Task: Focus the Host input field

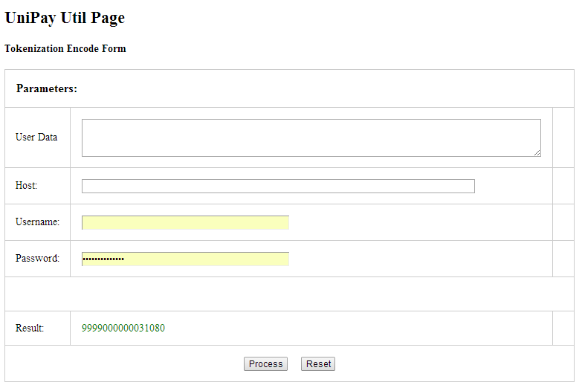Action: 278,186
